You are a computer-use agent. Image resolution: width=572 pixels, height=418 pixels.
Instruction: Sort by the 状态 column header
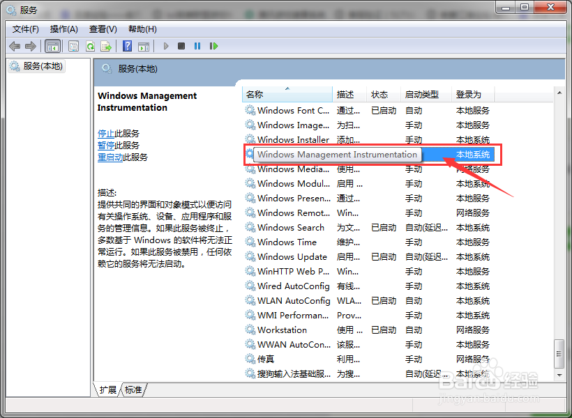coord(384,94)
